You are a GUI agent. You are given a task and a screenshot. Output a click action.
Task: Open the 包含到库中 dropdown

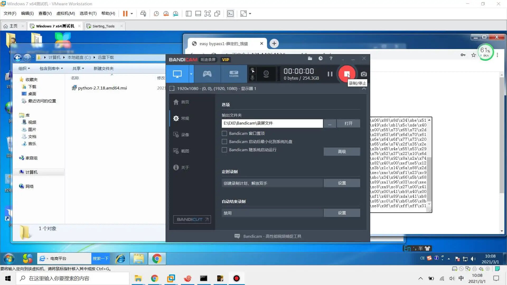point(51,69)
